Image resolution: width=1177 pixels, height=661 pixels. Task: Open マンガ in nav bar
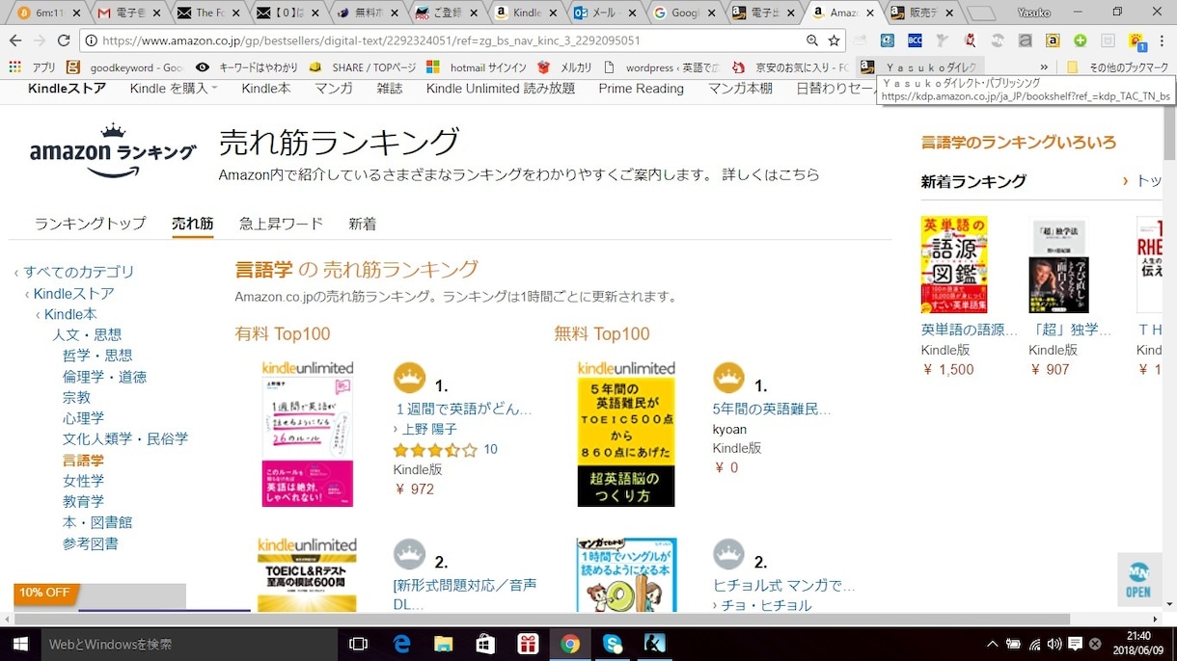click(334, 88)
